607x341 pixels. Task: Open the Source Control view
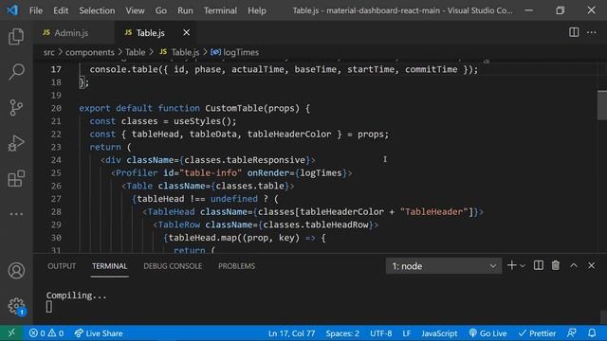click(x=16, y=107)
